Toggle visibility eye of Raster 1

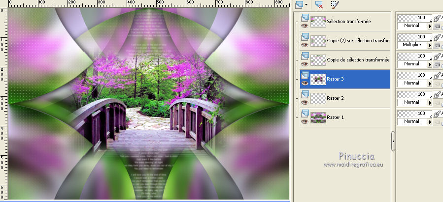pyautogui.click(x=305, y=121)
